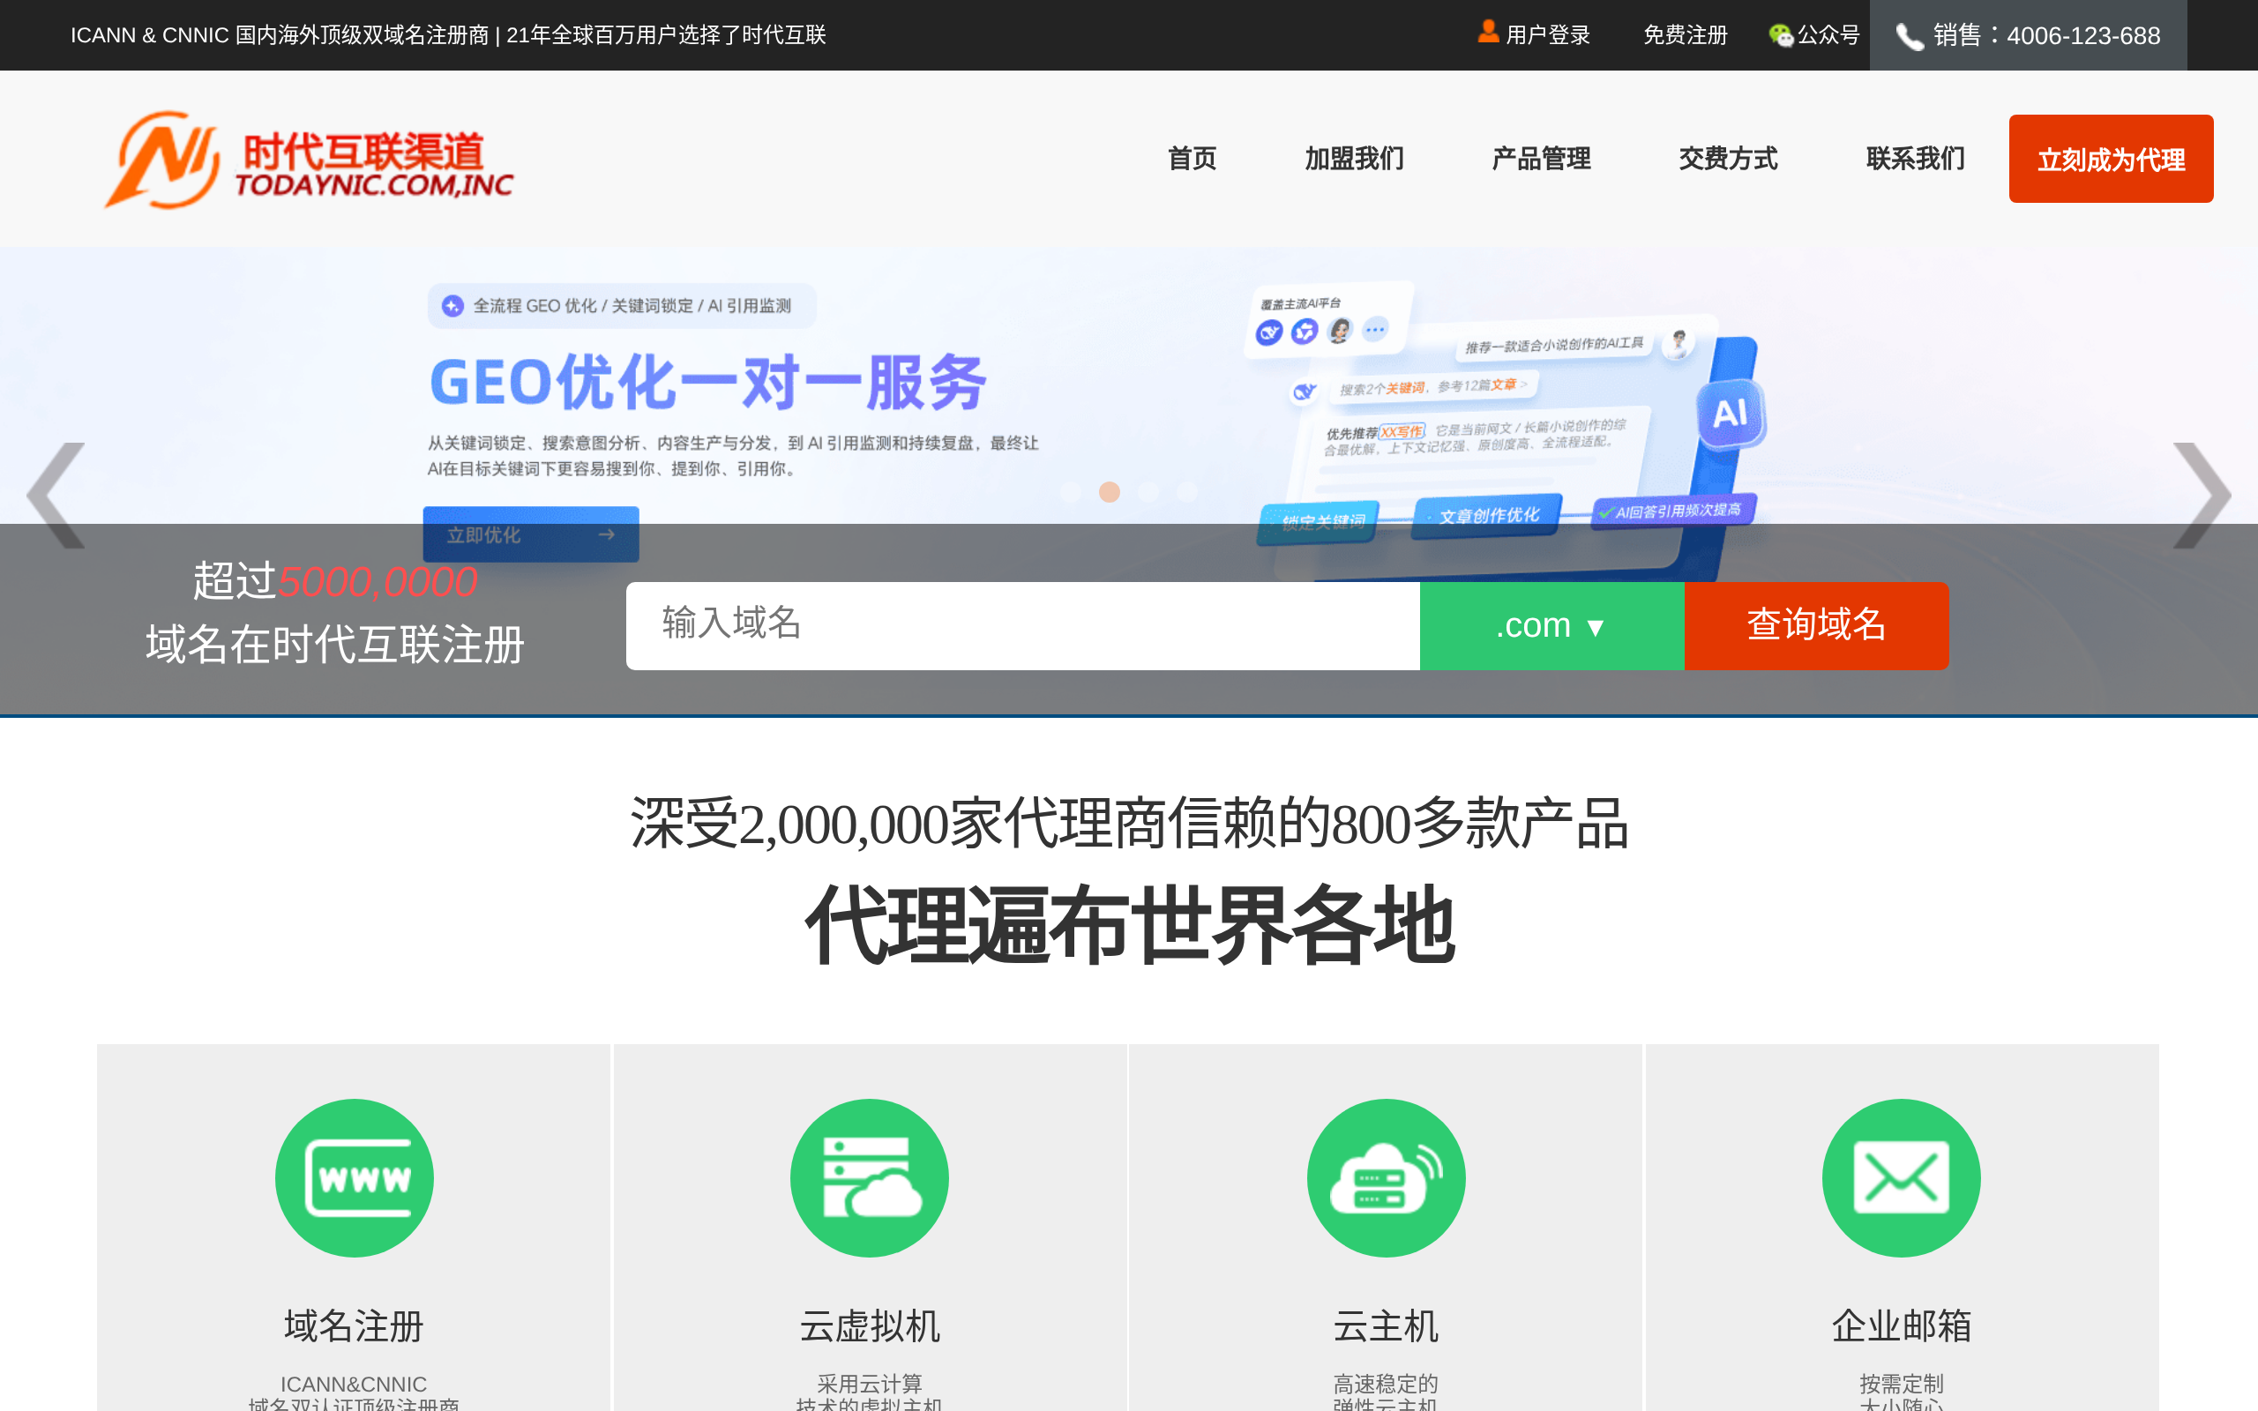The image size is (2258, 1411).
Task: Click the sales phone handset icon
Action: point(1909,36)
